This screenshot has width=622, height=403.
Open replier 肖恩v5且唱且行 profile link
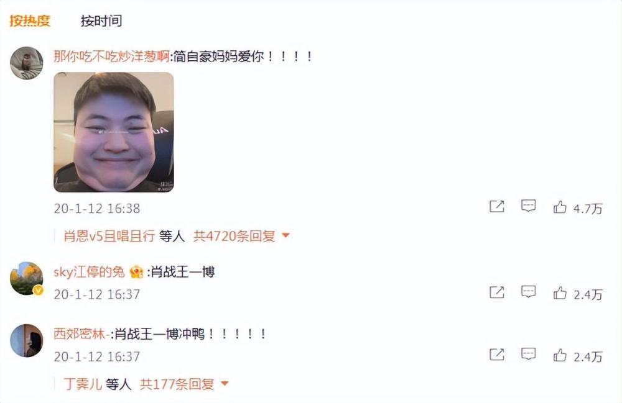[109, 236]
